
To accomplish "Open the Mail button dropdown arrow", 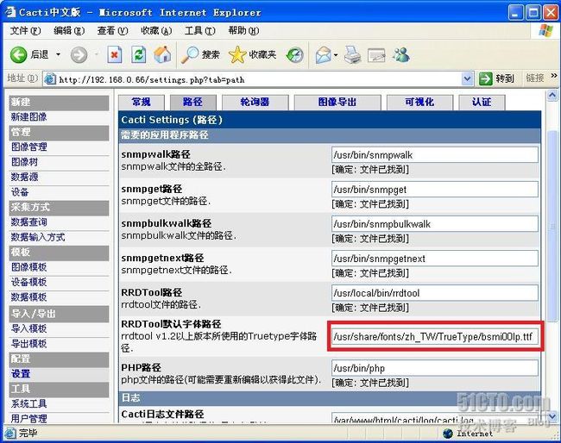I will pos(336,55).
